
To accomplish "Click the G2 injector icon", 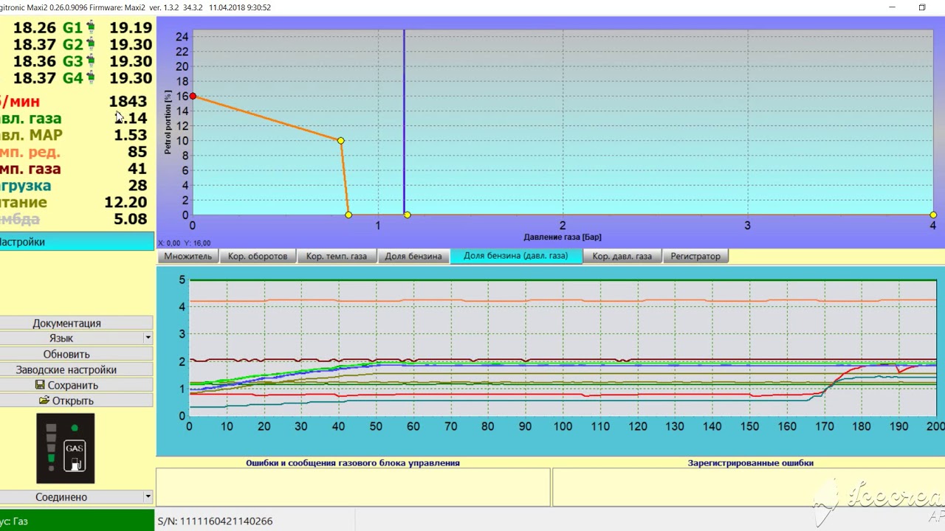I will (91, 44).
